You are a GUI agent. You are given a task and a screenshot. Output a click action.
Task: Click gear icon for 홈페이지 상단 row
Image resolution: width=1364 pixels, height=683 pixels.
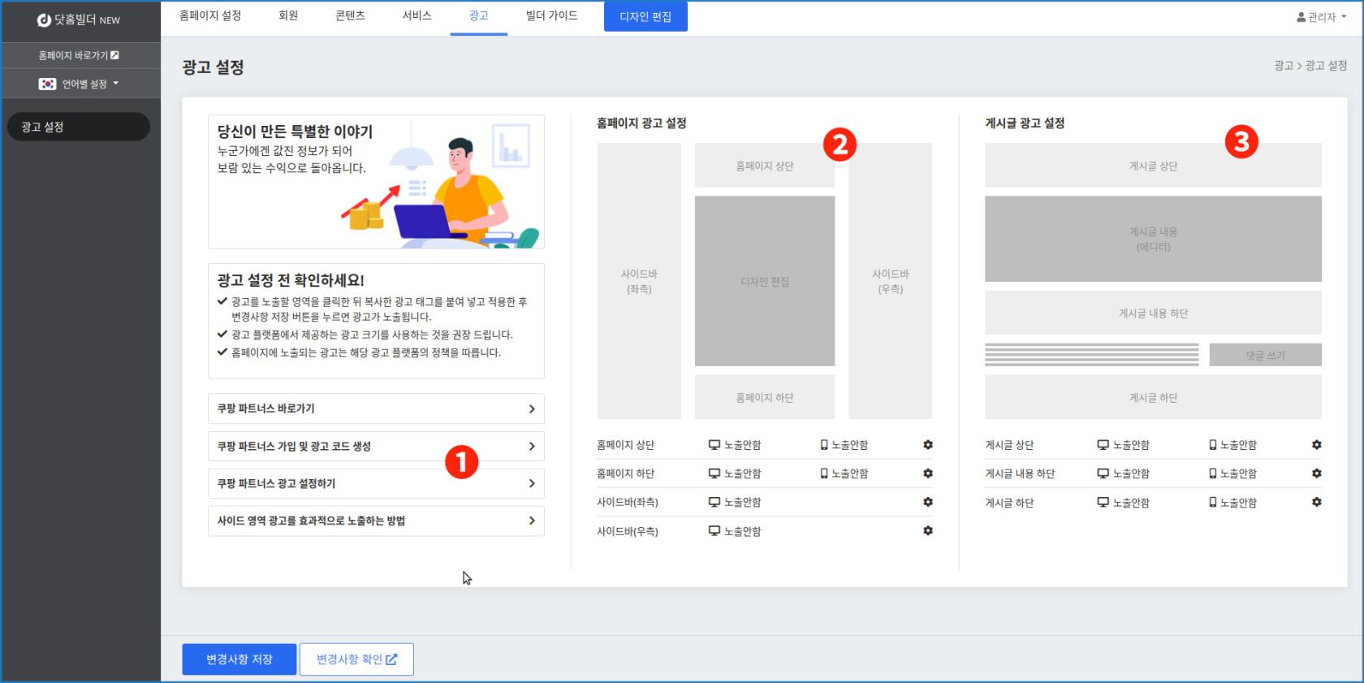[928, 445]
